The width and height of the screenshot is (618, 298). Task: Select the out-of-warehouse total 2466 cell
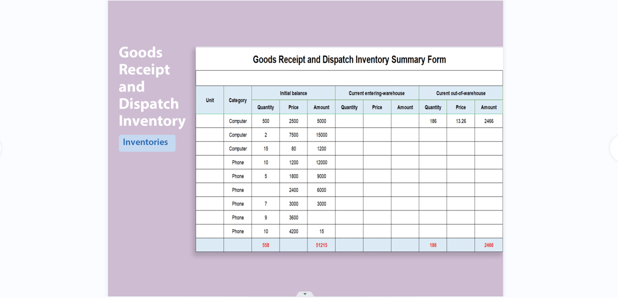coord(488,245)
